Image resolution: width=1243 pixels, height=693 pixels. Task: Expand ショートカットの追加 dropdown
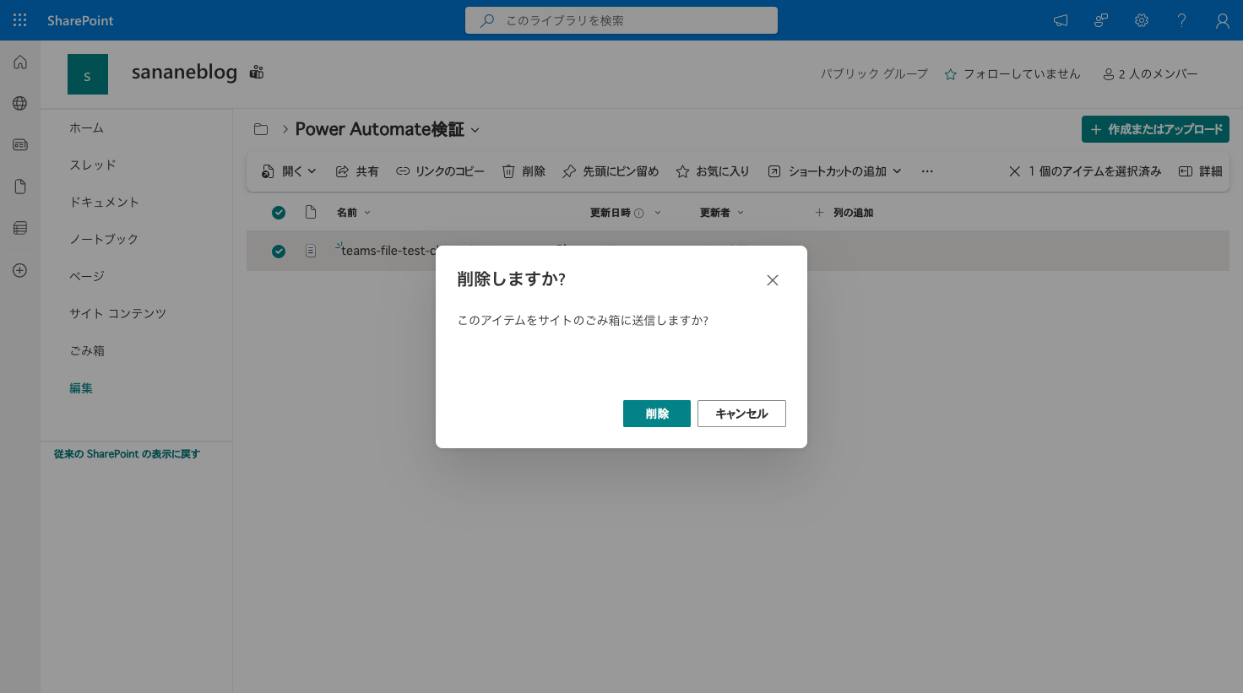[834, 171]
